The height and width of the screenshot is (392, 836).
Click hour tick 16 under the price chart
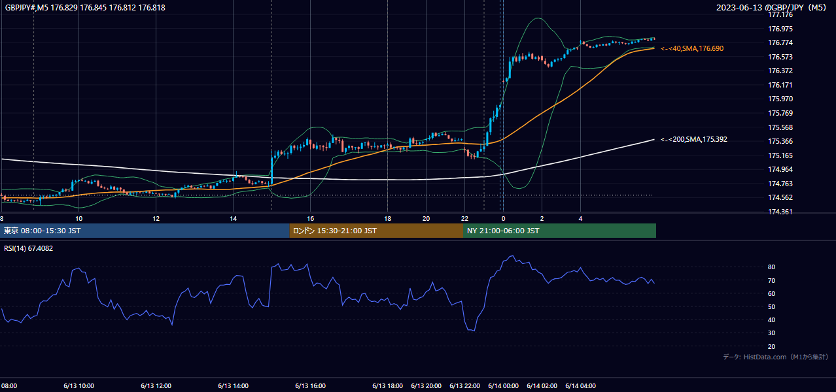pyautogui.click(x=311, y=219)
